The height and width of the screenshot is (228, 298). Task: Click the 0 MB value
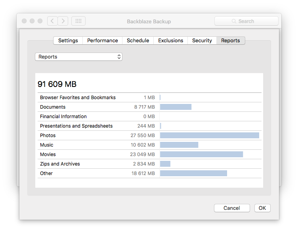click(x=149, y=116)
